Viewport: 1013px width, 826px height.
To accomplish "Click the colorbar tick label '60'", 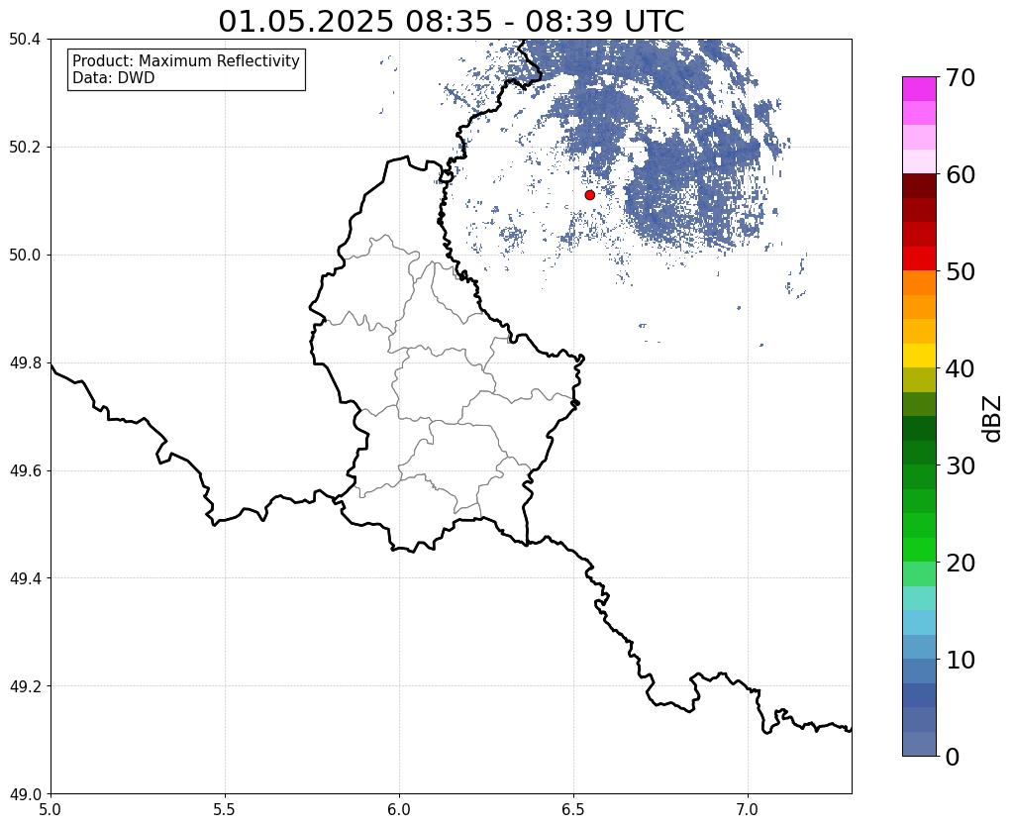I will (961, 174).
